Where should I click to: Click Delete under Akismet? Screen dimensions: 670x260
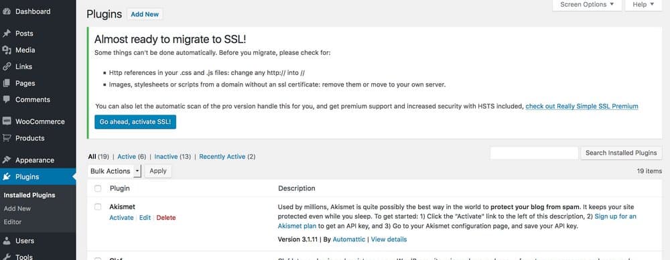click(165, 218)
